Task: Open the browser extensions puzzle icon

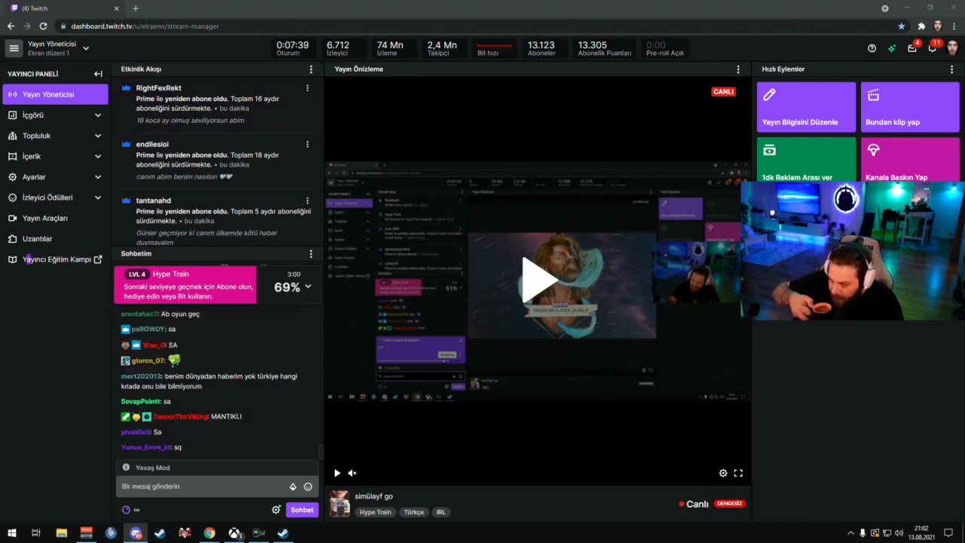Action: click(921, 26)
